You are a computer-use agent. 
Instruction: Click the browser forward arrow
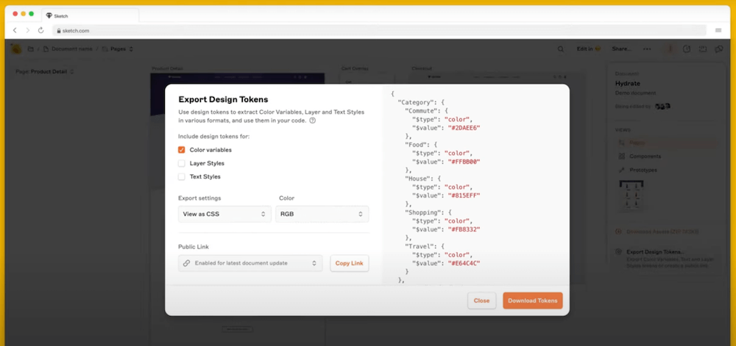point(27,30)
